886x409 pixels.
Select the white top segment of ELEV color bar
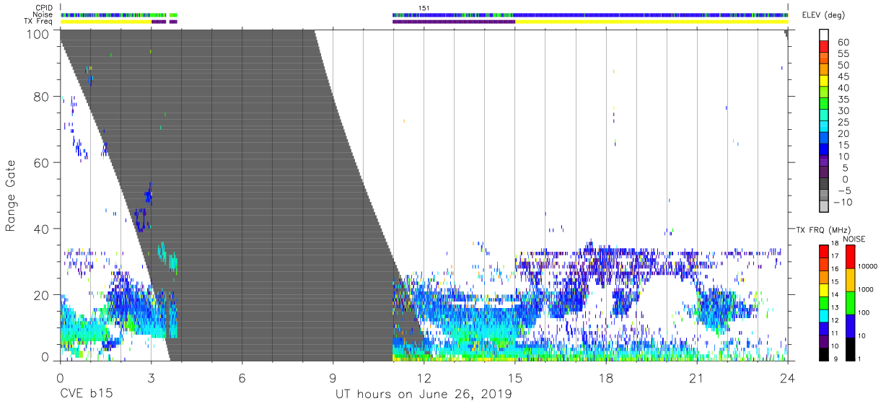click(824, 33)
